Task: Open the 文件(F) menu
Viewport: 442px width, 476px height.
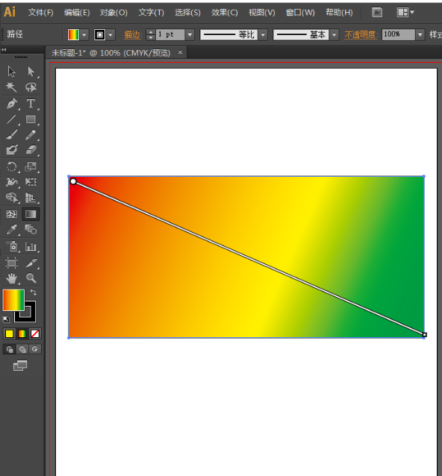Action: tap(41, 13)
